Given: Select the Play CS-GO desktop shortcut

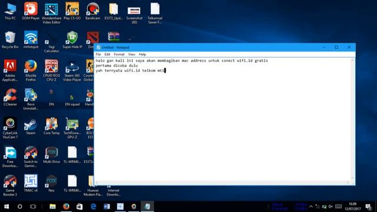Looking at the screenshot, I should (x=72, y=11).
